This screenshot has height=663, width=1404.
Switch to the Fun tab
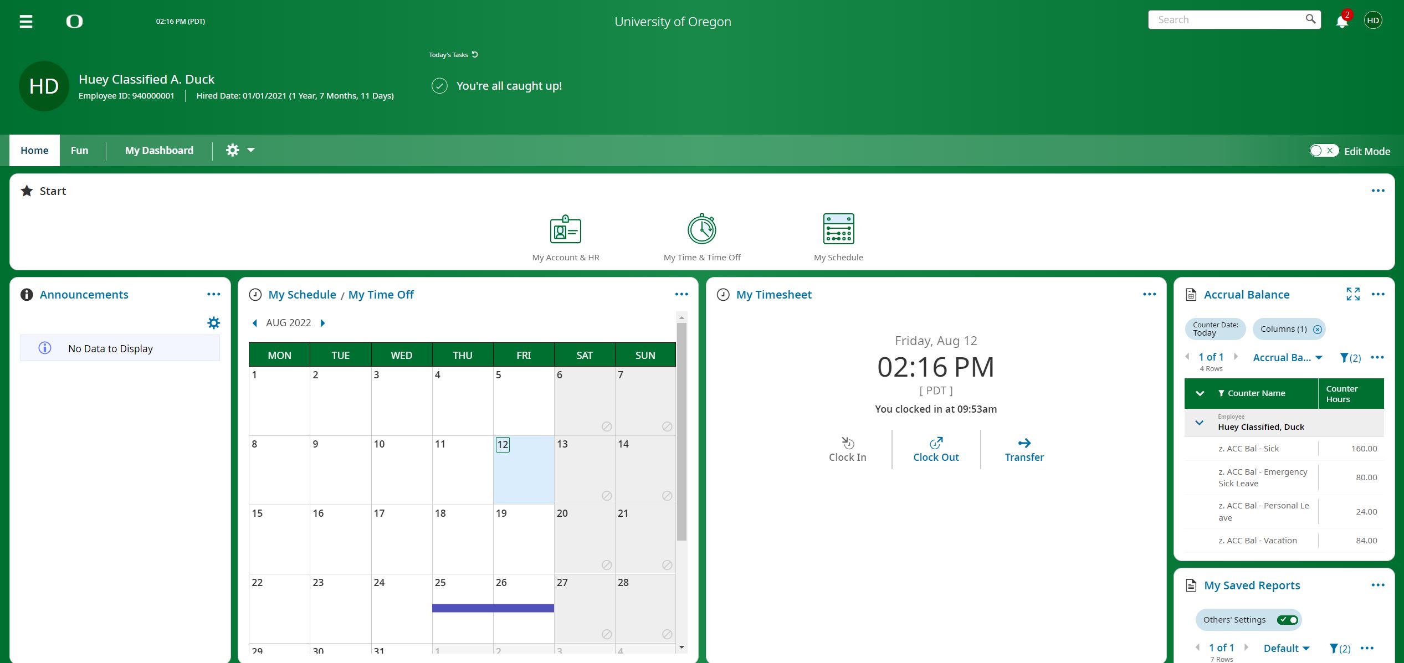79,150
